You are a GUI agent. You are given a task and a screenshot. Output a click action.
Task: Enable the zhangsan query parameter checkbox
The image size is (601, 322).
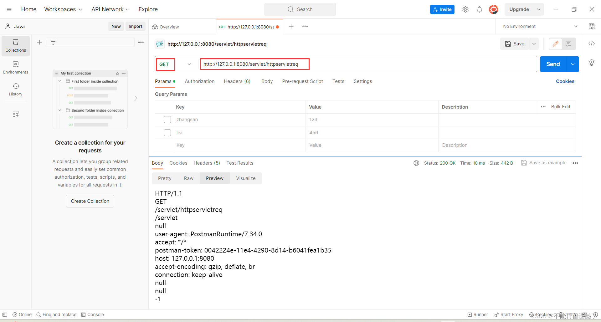(167, 120)
